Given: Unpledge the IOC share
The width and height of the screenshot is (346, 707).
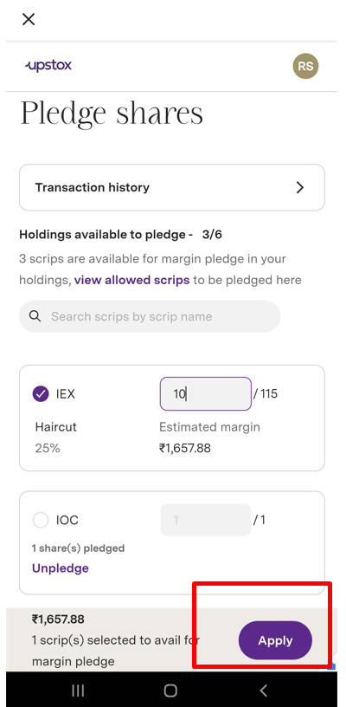Looking at the screenshot, I should click(x=61, y=568).
